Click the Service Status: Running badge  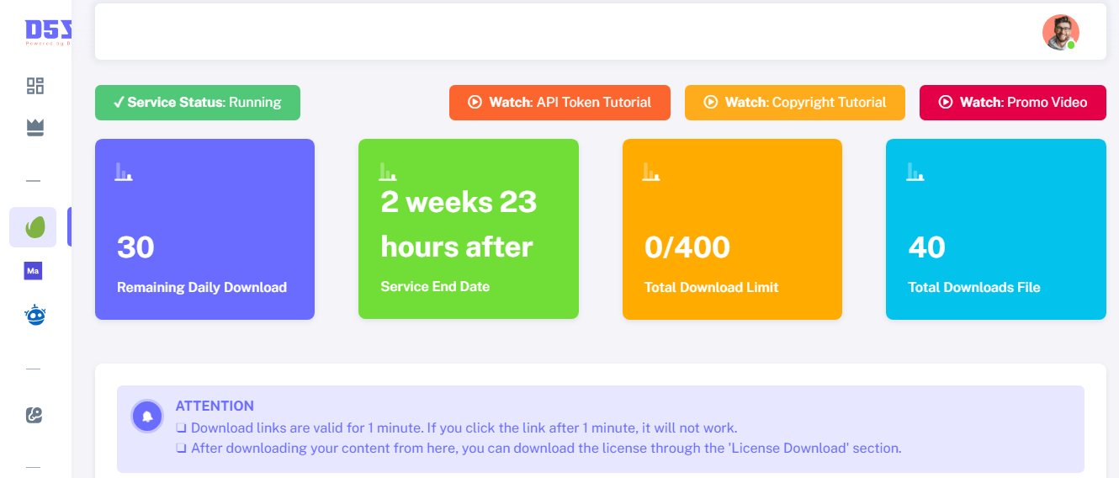pos(198,103)
